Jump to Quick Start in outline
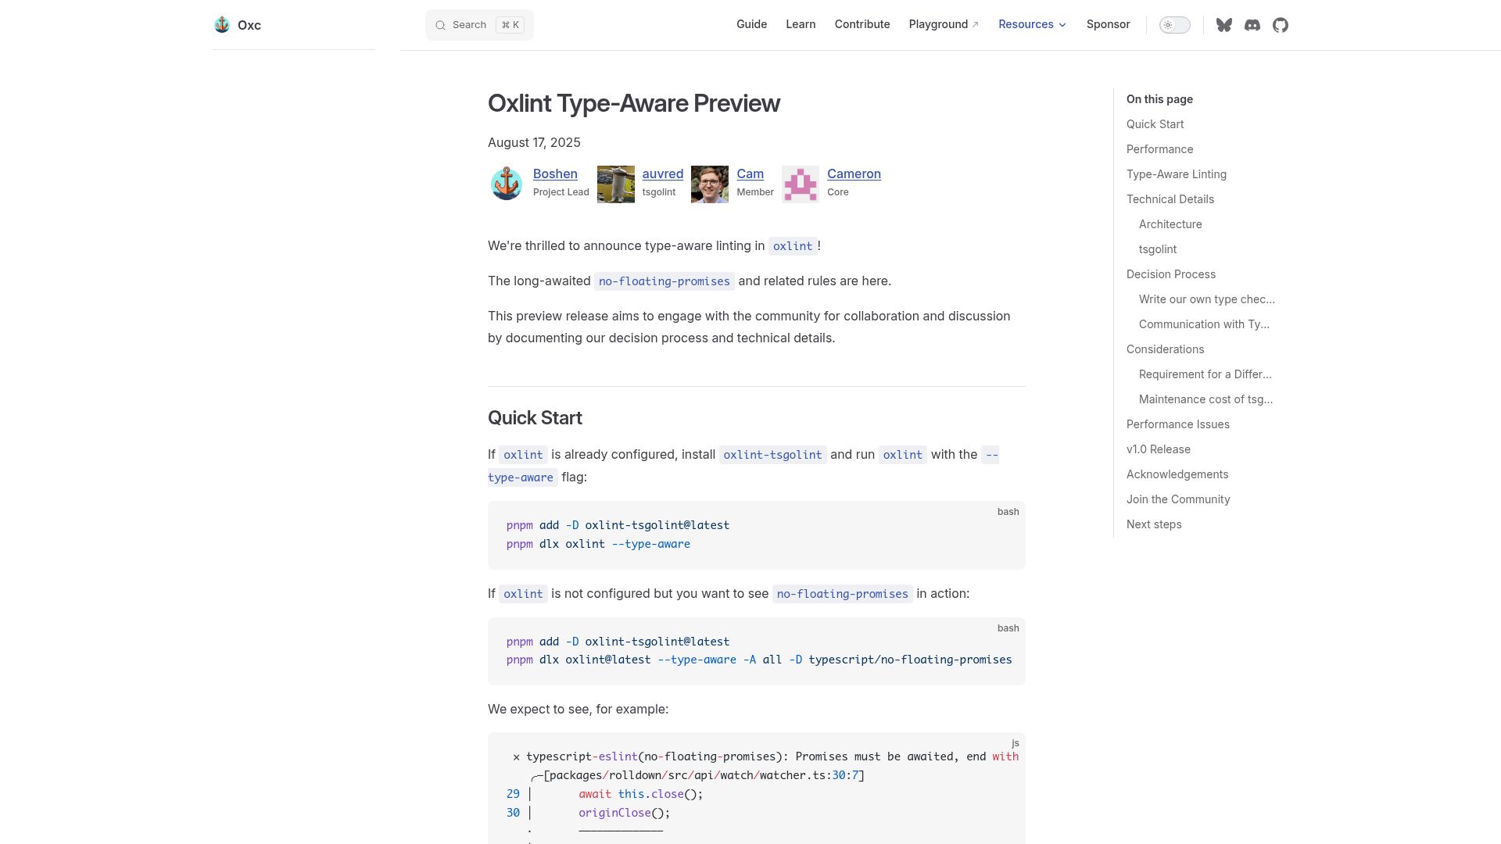 [1155, 124]
